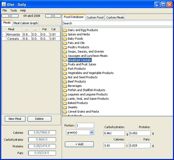Click the Fat column header
The height and width of the screenshot is (160, 174).
(44, 29)
